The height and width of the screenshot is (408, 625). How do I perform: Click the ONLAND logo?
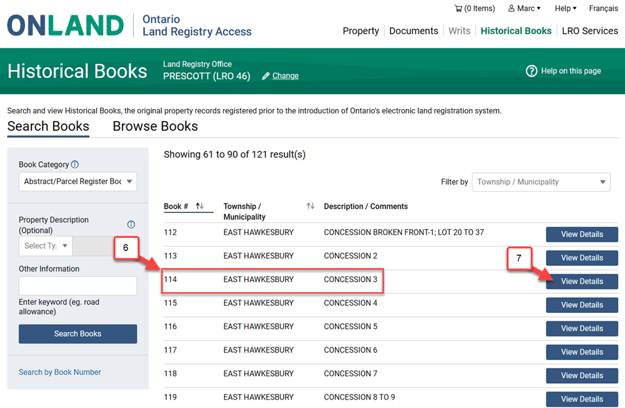[x=65, y=25]
